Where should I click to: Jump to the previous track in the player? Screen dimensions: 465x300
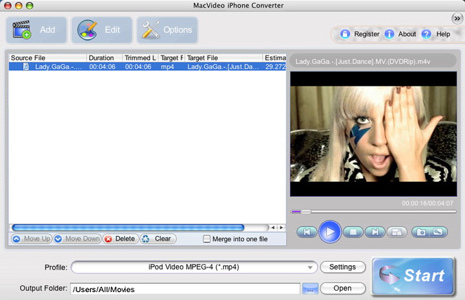[307, 232]
